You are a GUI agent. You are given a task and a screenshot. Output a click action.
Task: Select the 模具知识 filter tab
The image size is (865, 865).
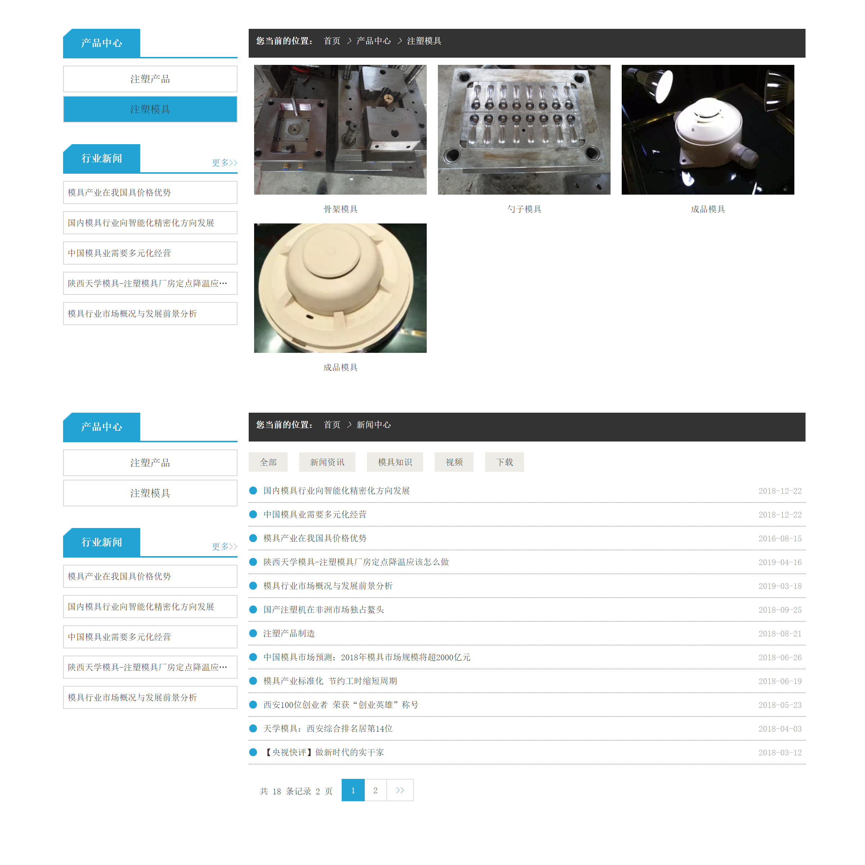[395, 462]
